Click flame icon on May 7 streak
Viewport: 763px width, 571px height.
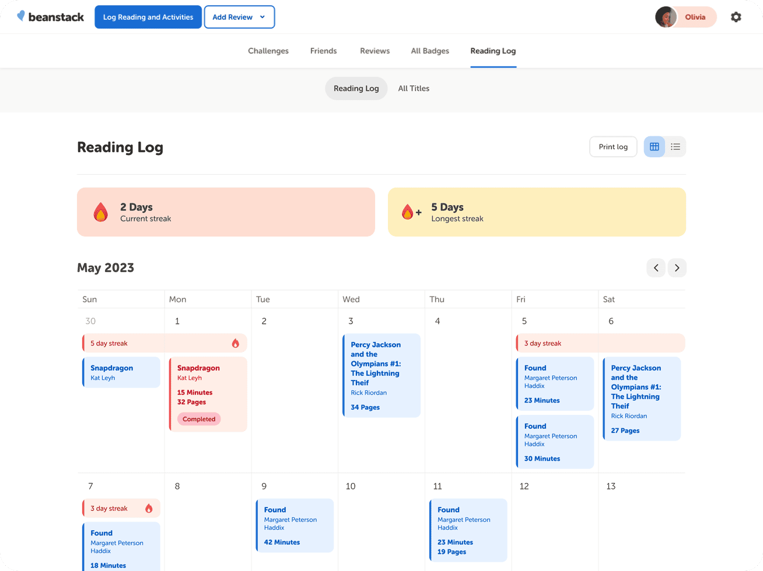tap(149, 509)
